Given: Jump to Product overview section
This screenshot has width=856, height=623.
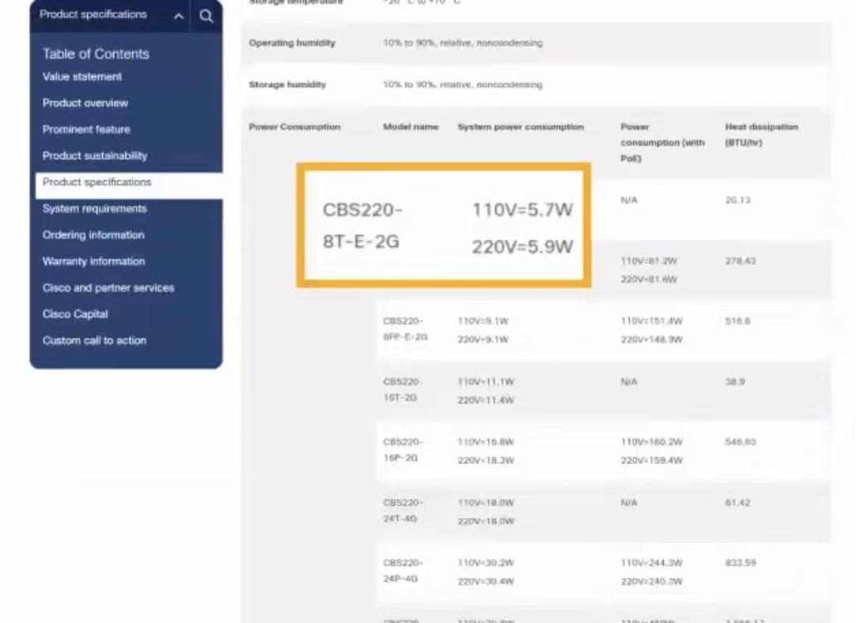Looking at the screenshot, I should (85, 103).
